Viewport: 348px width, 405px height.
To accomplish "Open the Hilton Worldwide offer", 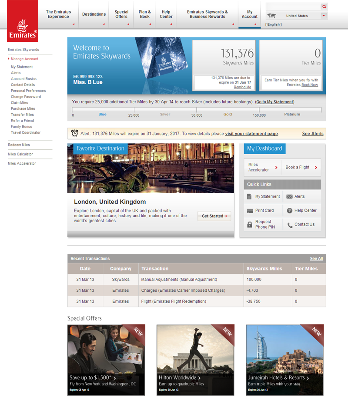I will (x=195, y=360).
